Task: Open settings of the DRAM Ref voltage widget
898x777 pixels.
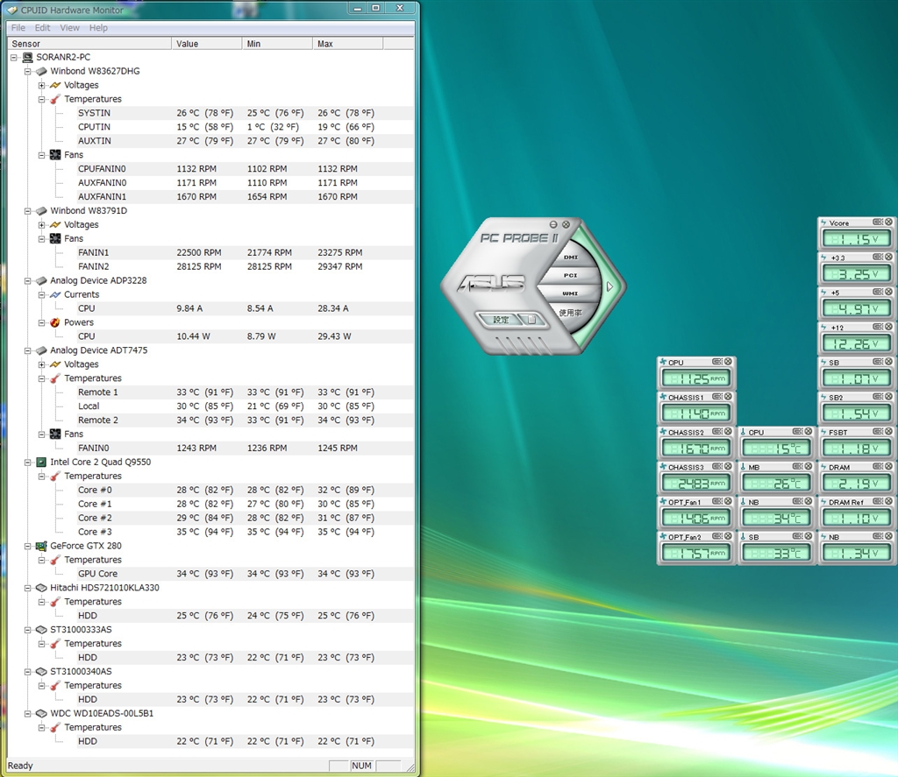Action: [878, 501]
